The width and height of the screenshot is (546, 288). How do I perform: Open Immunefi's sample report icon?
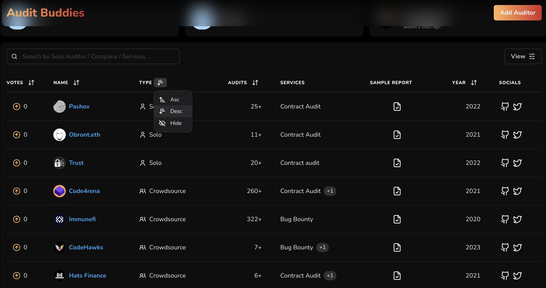pyautogui.click(x=397, y=219)
